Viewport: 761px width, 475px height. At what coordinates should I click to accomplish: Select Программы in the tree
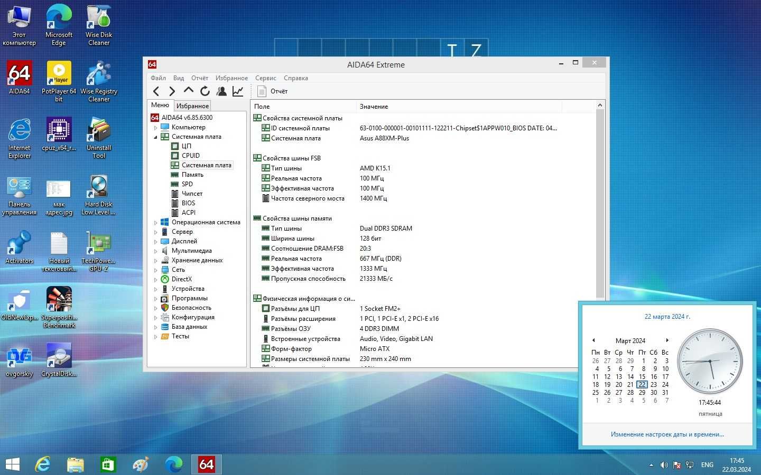point(189,299)
